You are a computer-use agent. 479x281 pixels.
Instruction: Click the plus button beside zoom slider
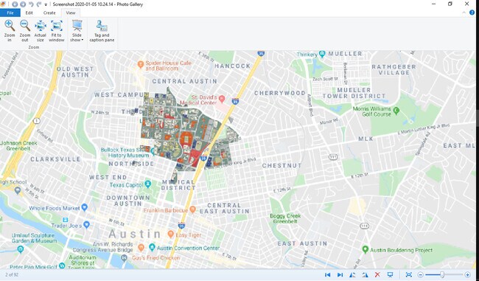467,275
